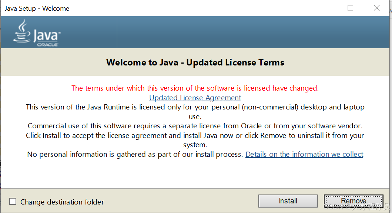This screenshot has height=213, width=392.
Task: Click the Remove button
Action: 354,201
